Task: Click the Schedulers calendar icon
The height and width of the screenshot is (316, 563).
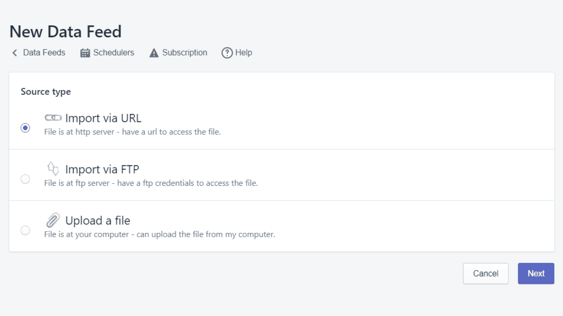Action: pos(85,53)
